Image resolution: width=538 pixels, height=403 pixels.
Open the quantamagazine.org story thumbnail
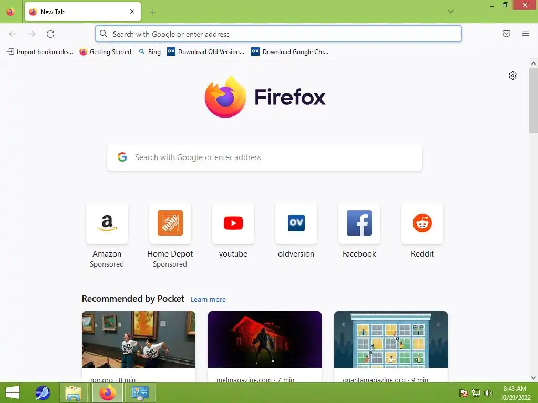391,340
